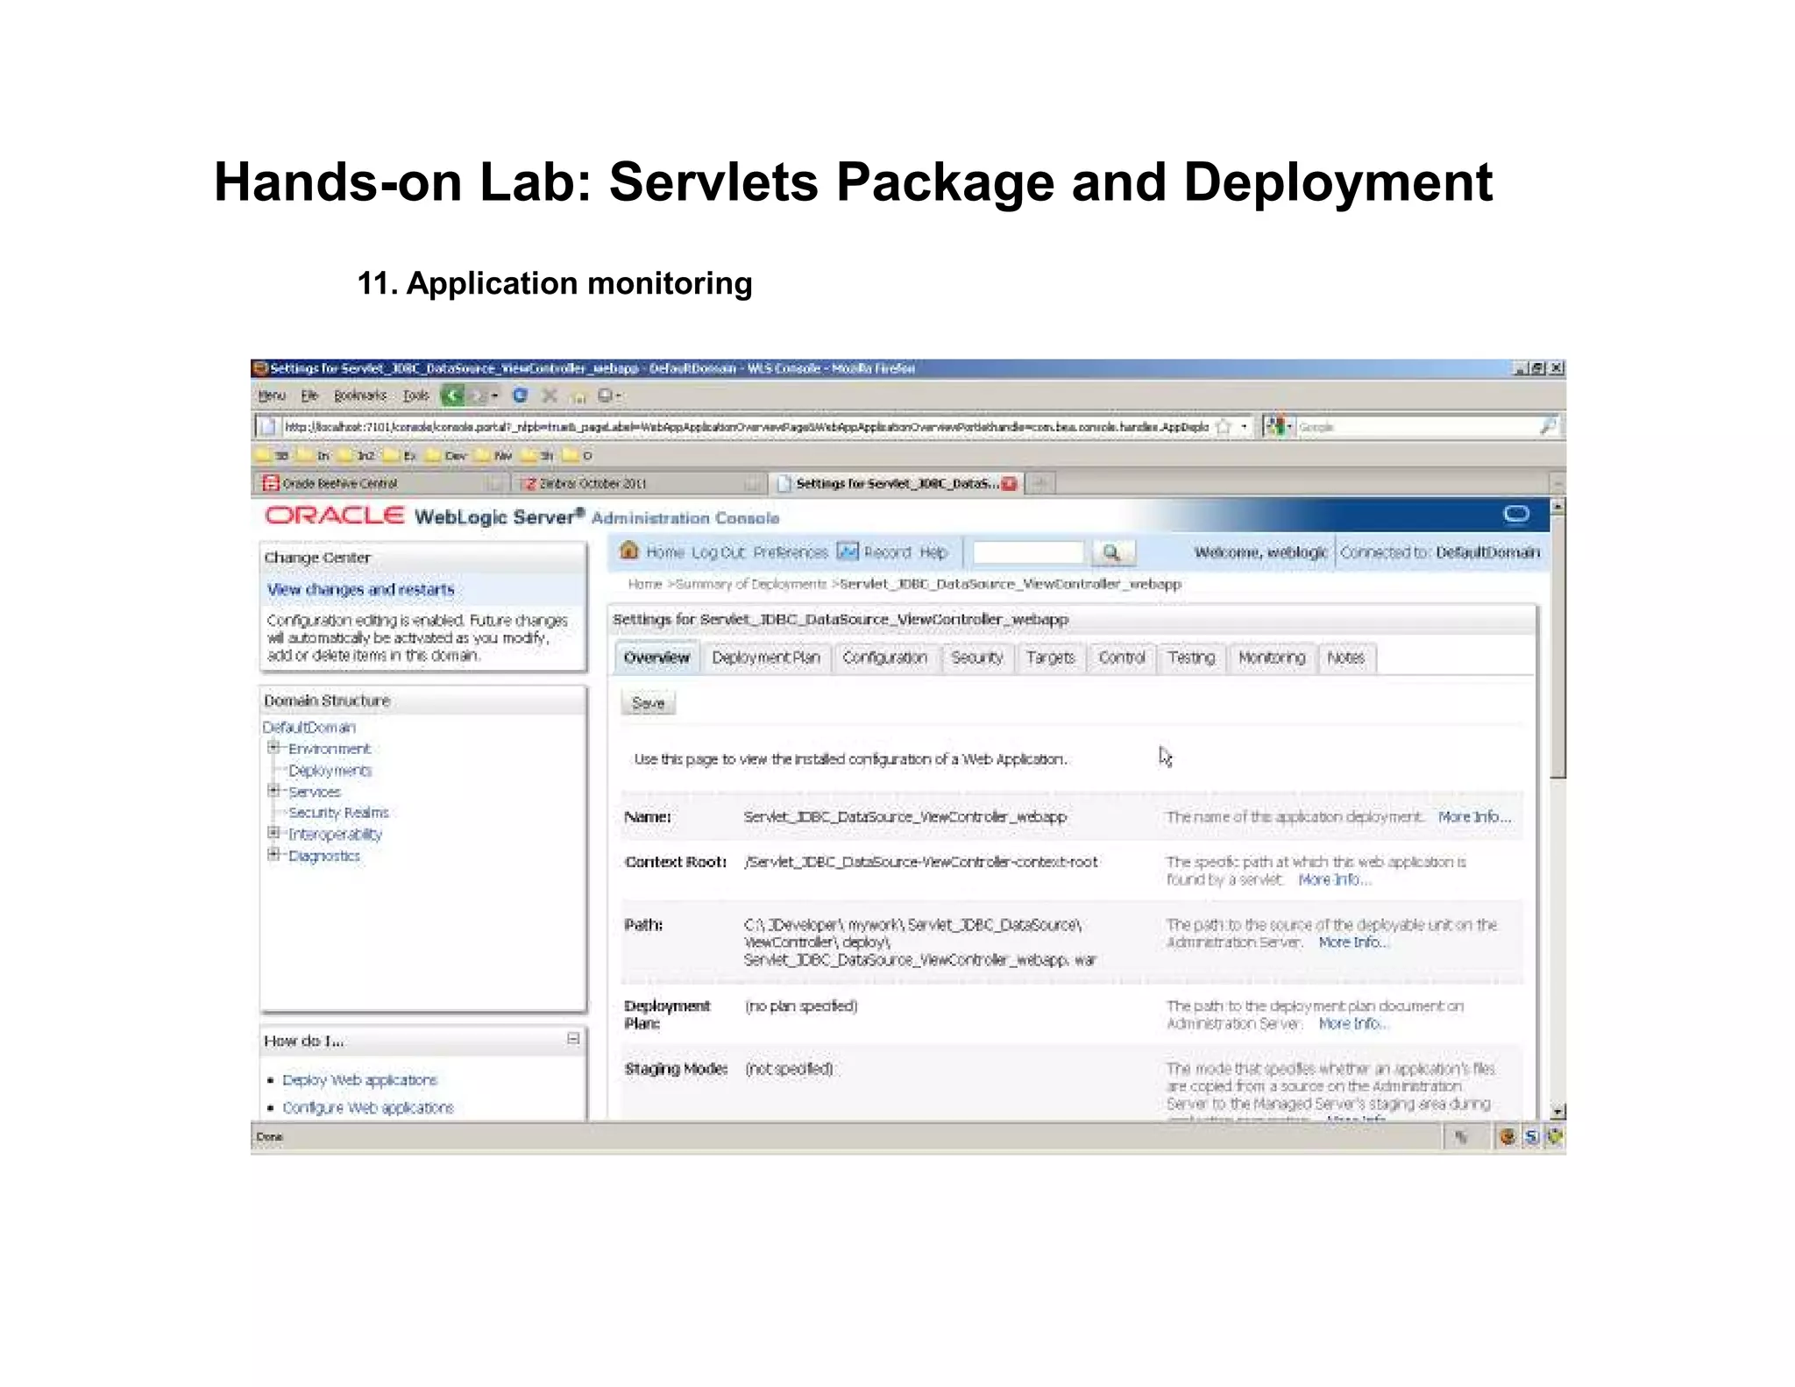
Task: Open More Info for Deployment Plan
Action: 1354,1023
